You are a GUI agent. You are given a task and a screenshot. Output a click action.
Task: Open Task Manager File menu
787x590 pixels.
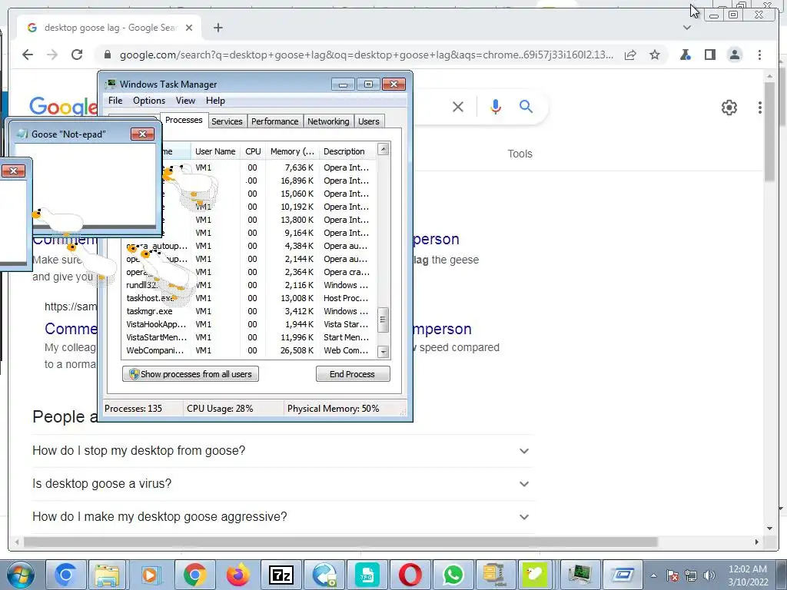115,101
